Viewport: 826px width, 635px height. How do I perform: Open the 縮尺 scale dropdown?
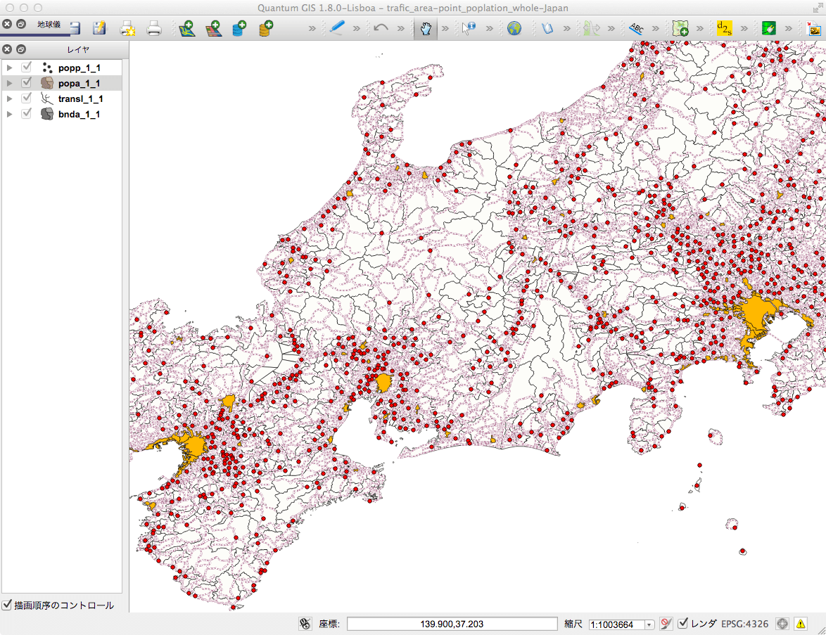click(648, 624)
